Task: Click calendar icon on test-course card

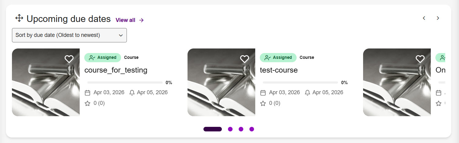Action: (x=263, y=93)
